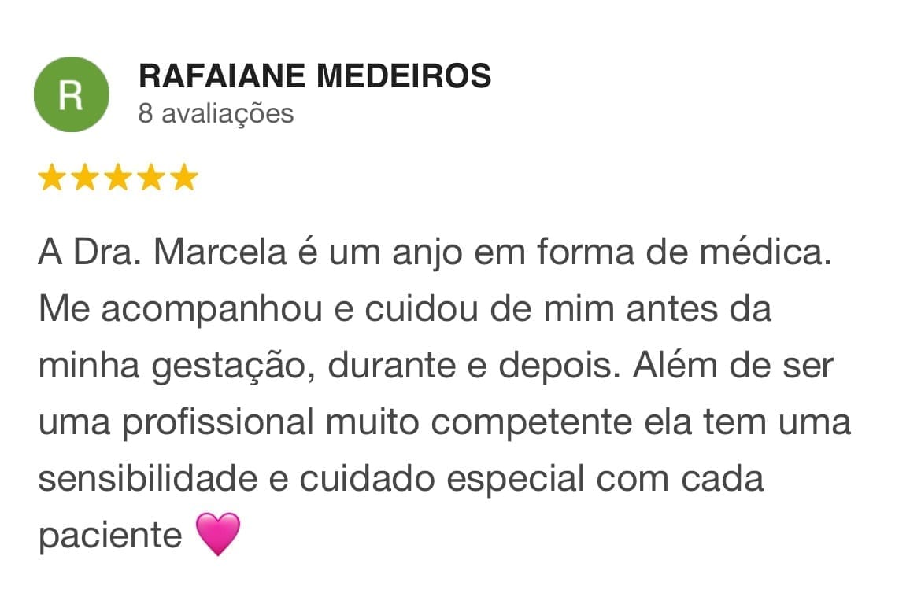Click the fourth yellow star
921x604 pixels.
tap(150, 179)
